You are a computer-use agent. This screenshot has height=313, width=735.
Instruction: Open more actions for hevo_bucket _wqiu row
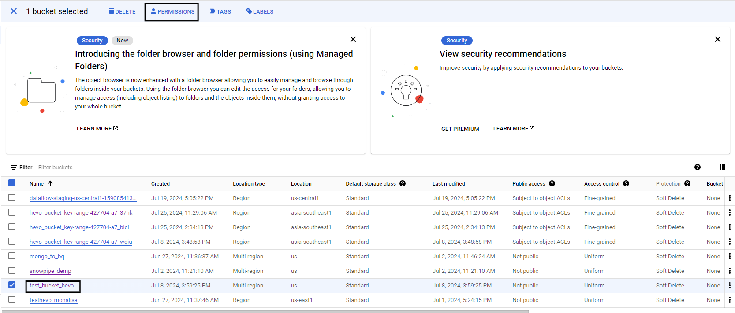pyautogui.click(x=729, y=242)
